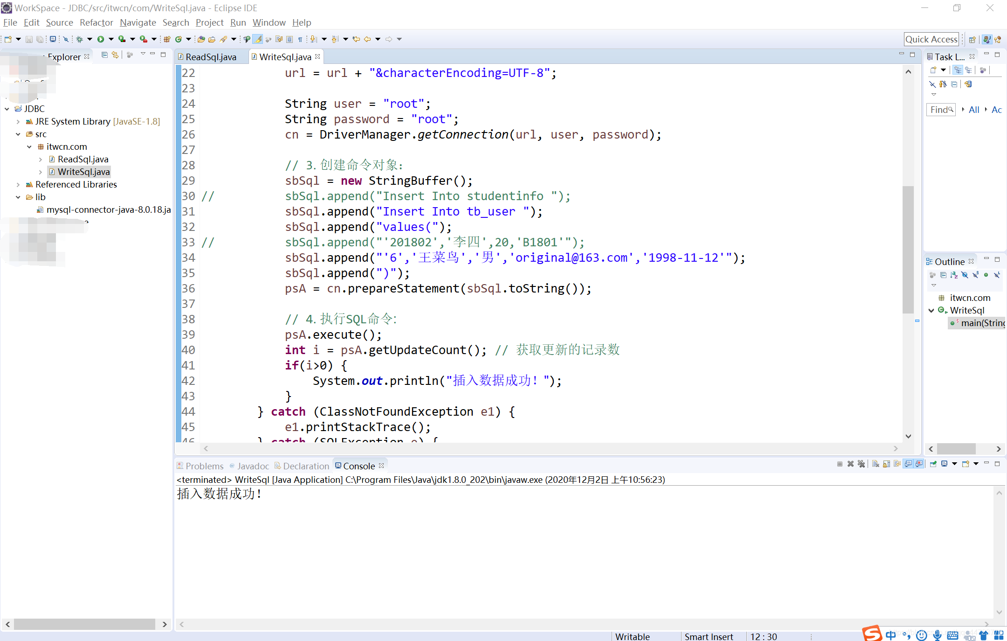Click the Open Type icon

(x=201, y=39)
